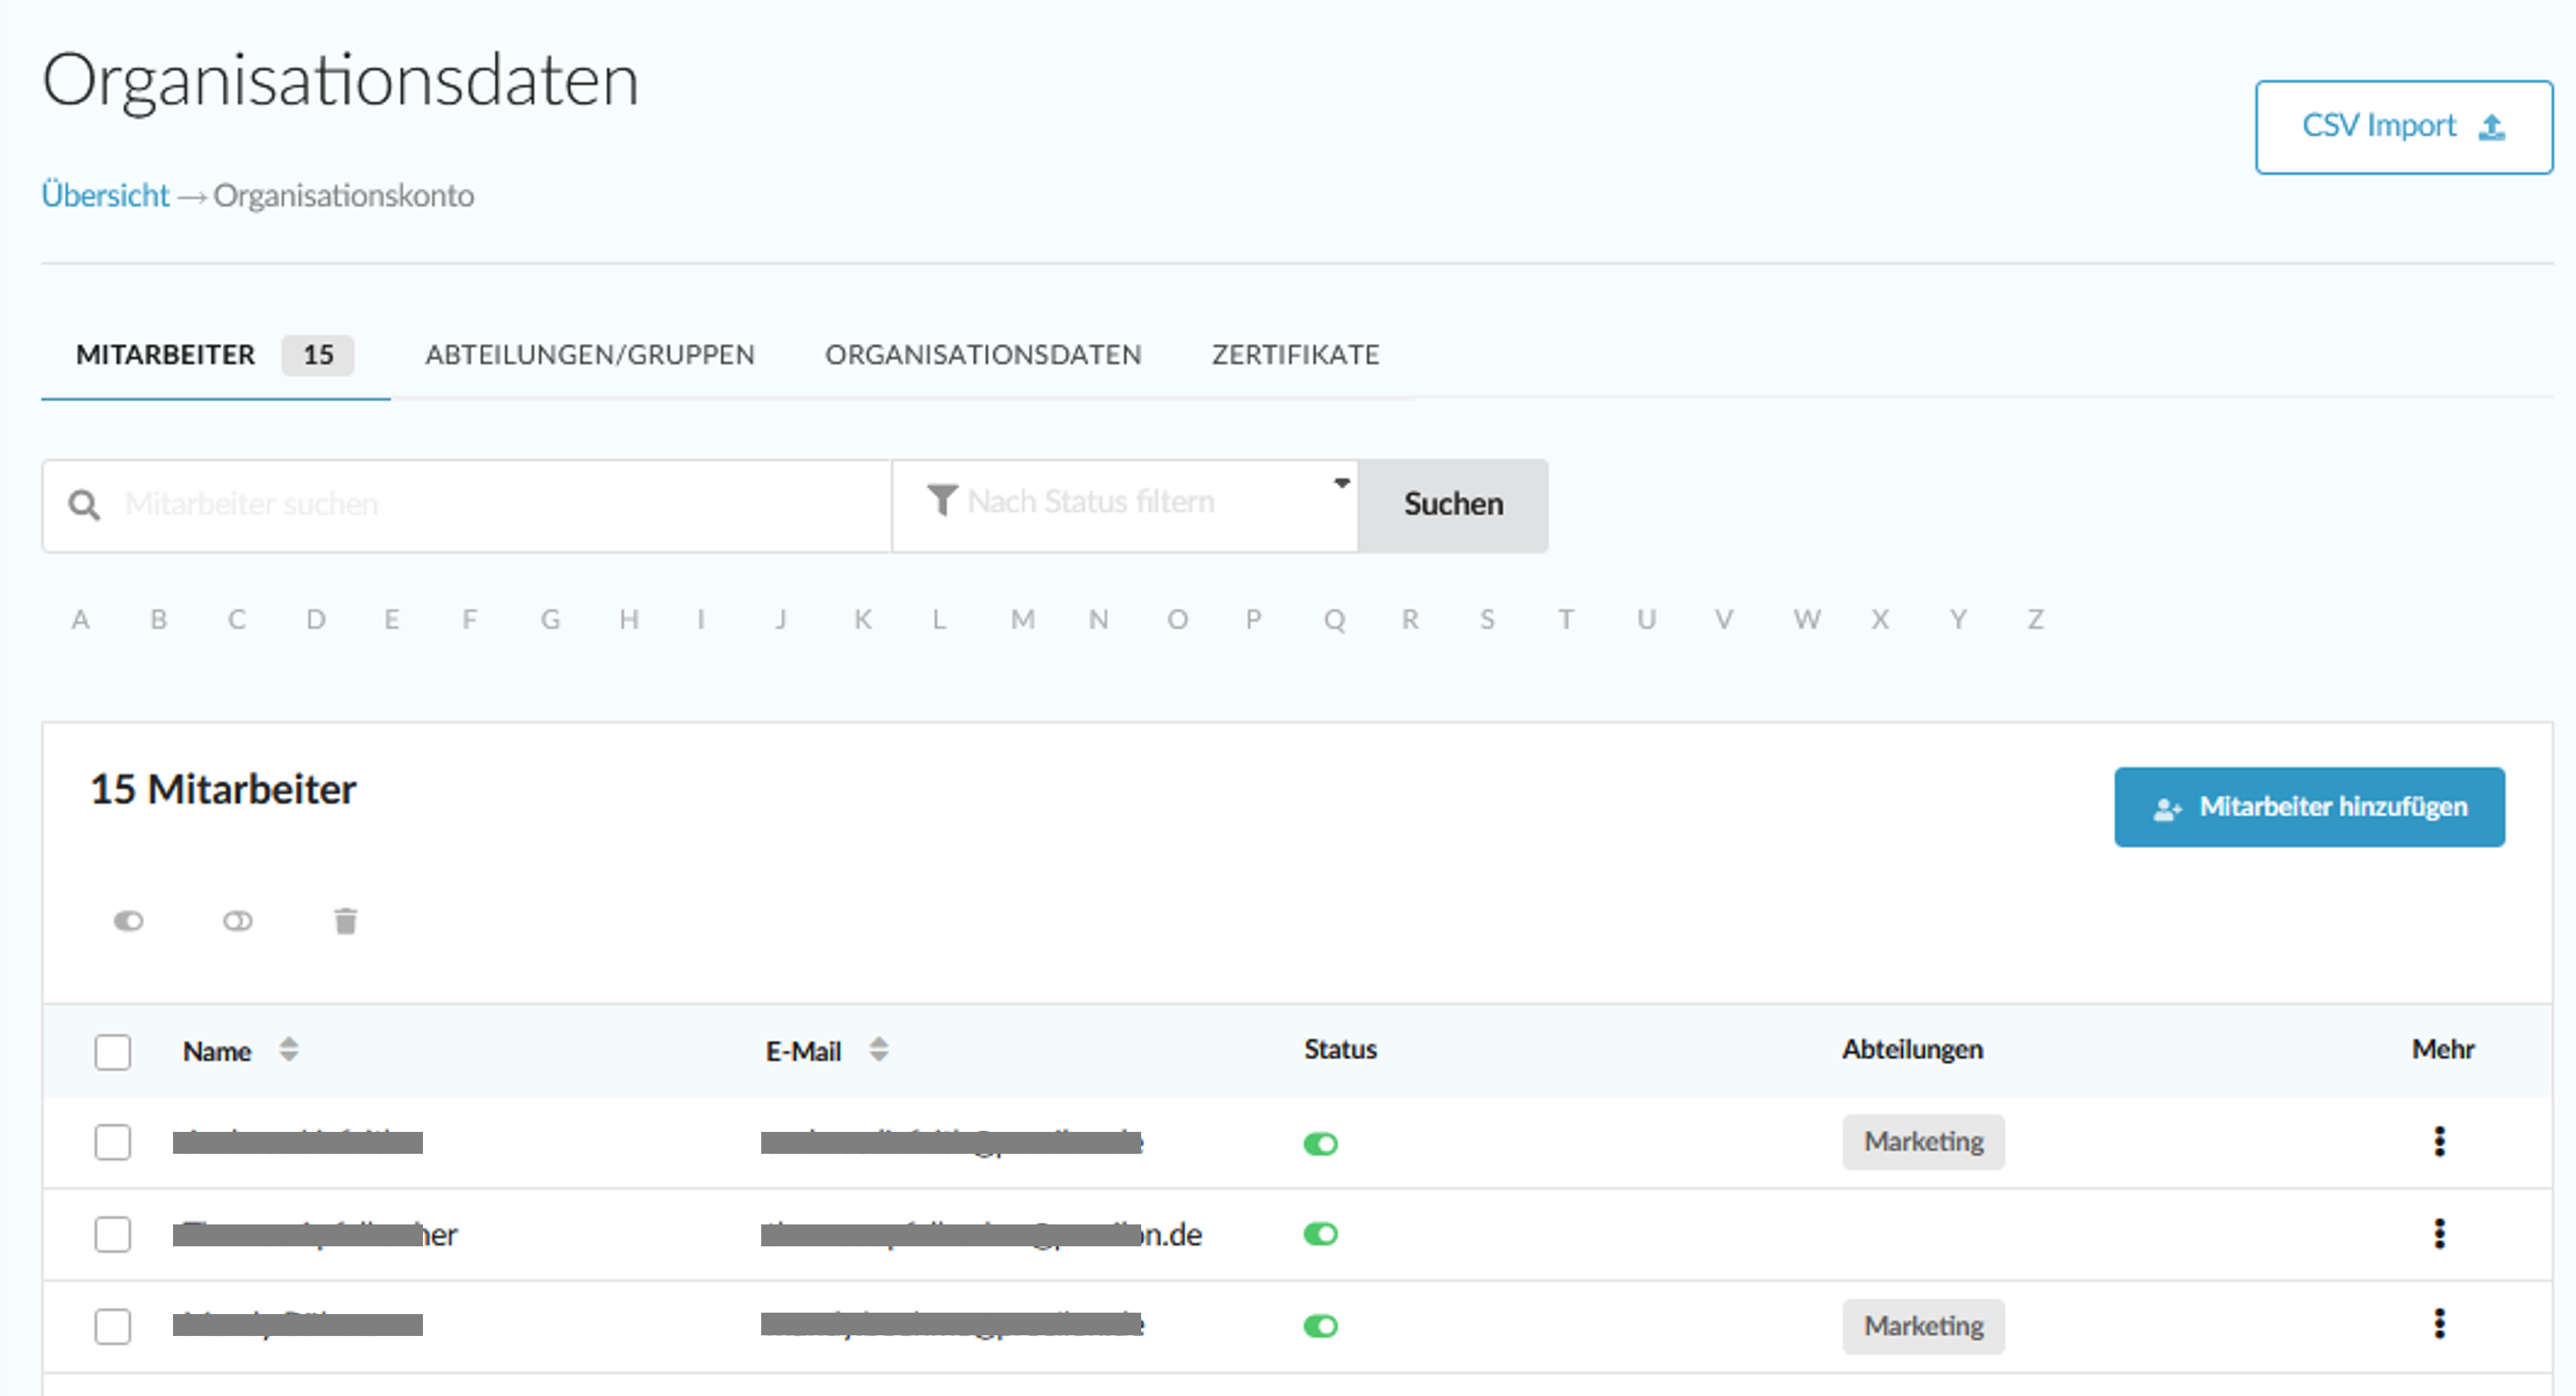
Task: Check the first employee row checkbox
Action: click(x=113, y=1142)
